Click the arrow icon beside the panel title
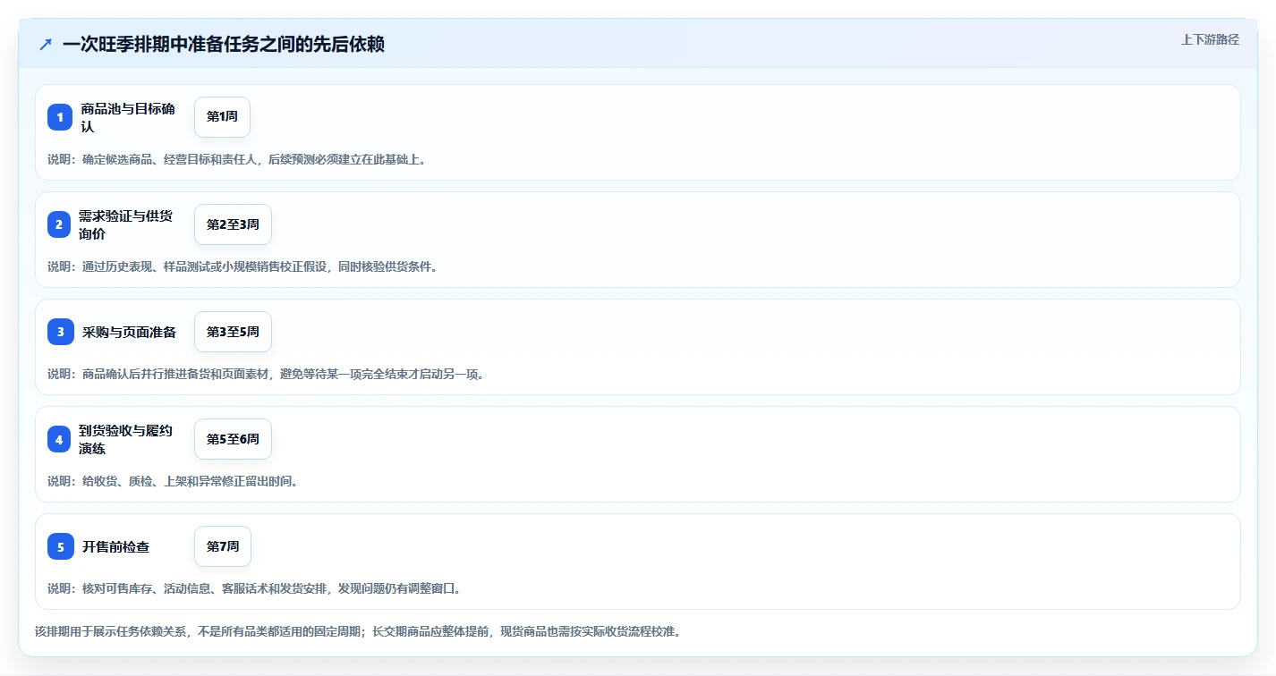Screen dimensions: 1276x676 point(46,44)
